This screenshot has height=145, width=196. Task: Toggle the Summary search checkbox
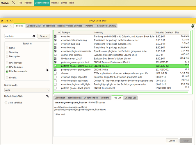click(x=7, y=52)
